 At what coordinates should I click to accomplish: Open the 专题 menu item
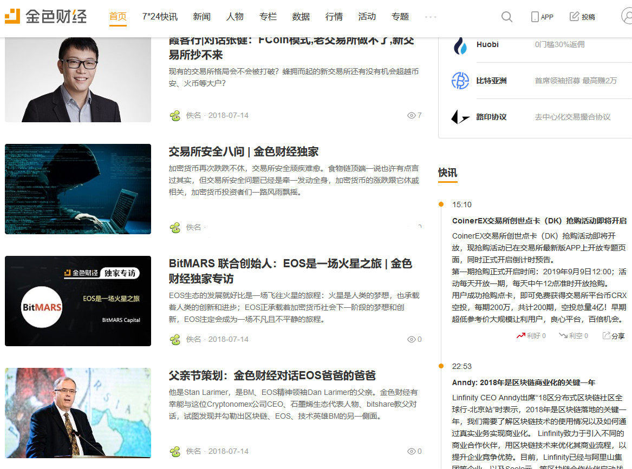coord(400,17)
